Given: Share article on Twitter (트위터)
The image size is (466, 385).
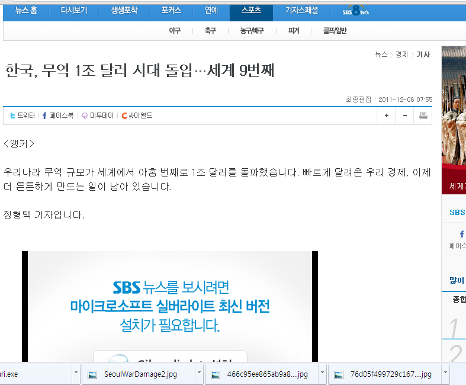Looking at the screenshot, I should pyautogui.click(x=23, y=115).
